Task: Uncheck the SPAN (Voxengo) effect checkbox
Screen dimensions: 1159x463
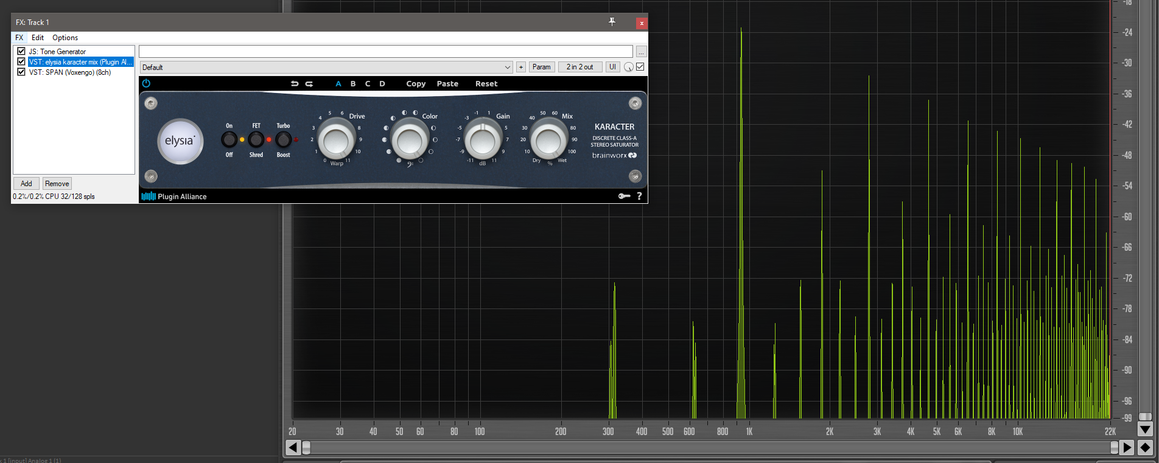Action: (x=21, y=72)
